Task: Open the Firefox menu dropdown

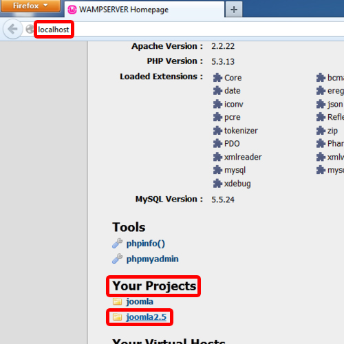Action: [30, 6]
